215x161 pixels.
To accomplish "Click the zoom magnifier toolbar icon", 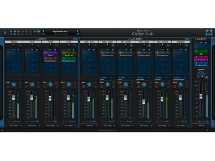I will click(35, 31).
